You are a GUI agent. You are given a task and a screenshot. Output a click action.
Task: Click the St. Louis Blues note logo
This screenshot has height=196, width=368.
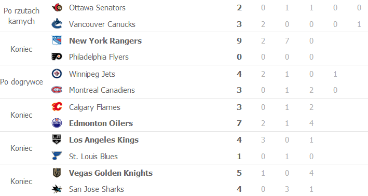pos(57,156)
